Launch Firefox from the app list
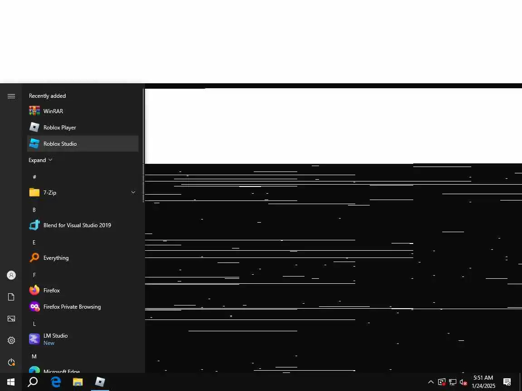The width and height of the screenshot is (522, 391). pyautogui.click(x=82, y=290)
